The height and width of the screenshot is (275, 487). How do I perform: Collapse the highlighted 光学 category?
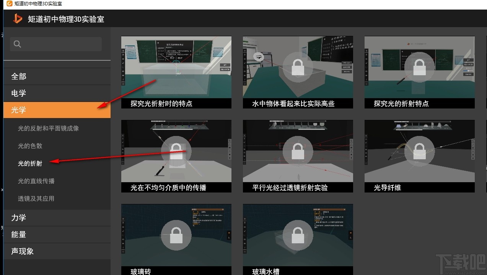(19, 110)
